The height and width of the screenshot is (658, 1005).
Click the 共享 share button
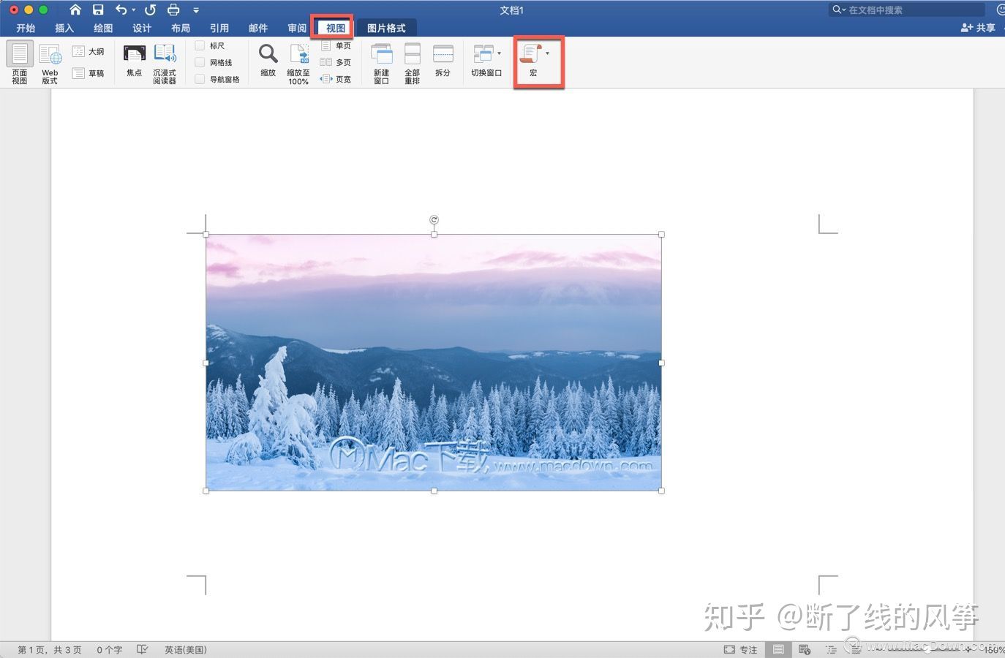tap(978, 28)
